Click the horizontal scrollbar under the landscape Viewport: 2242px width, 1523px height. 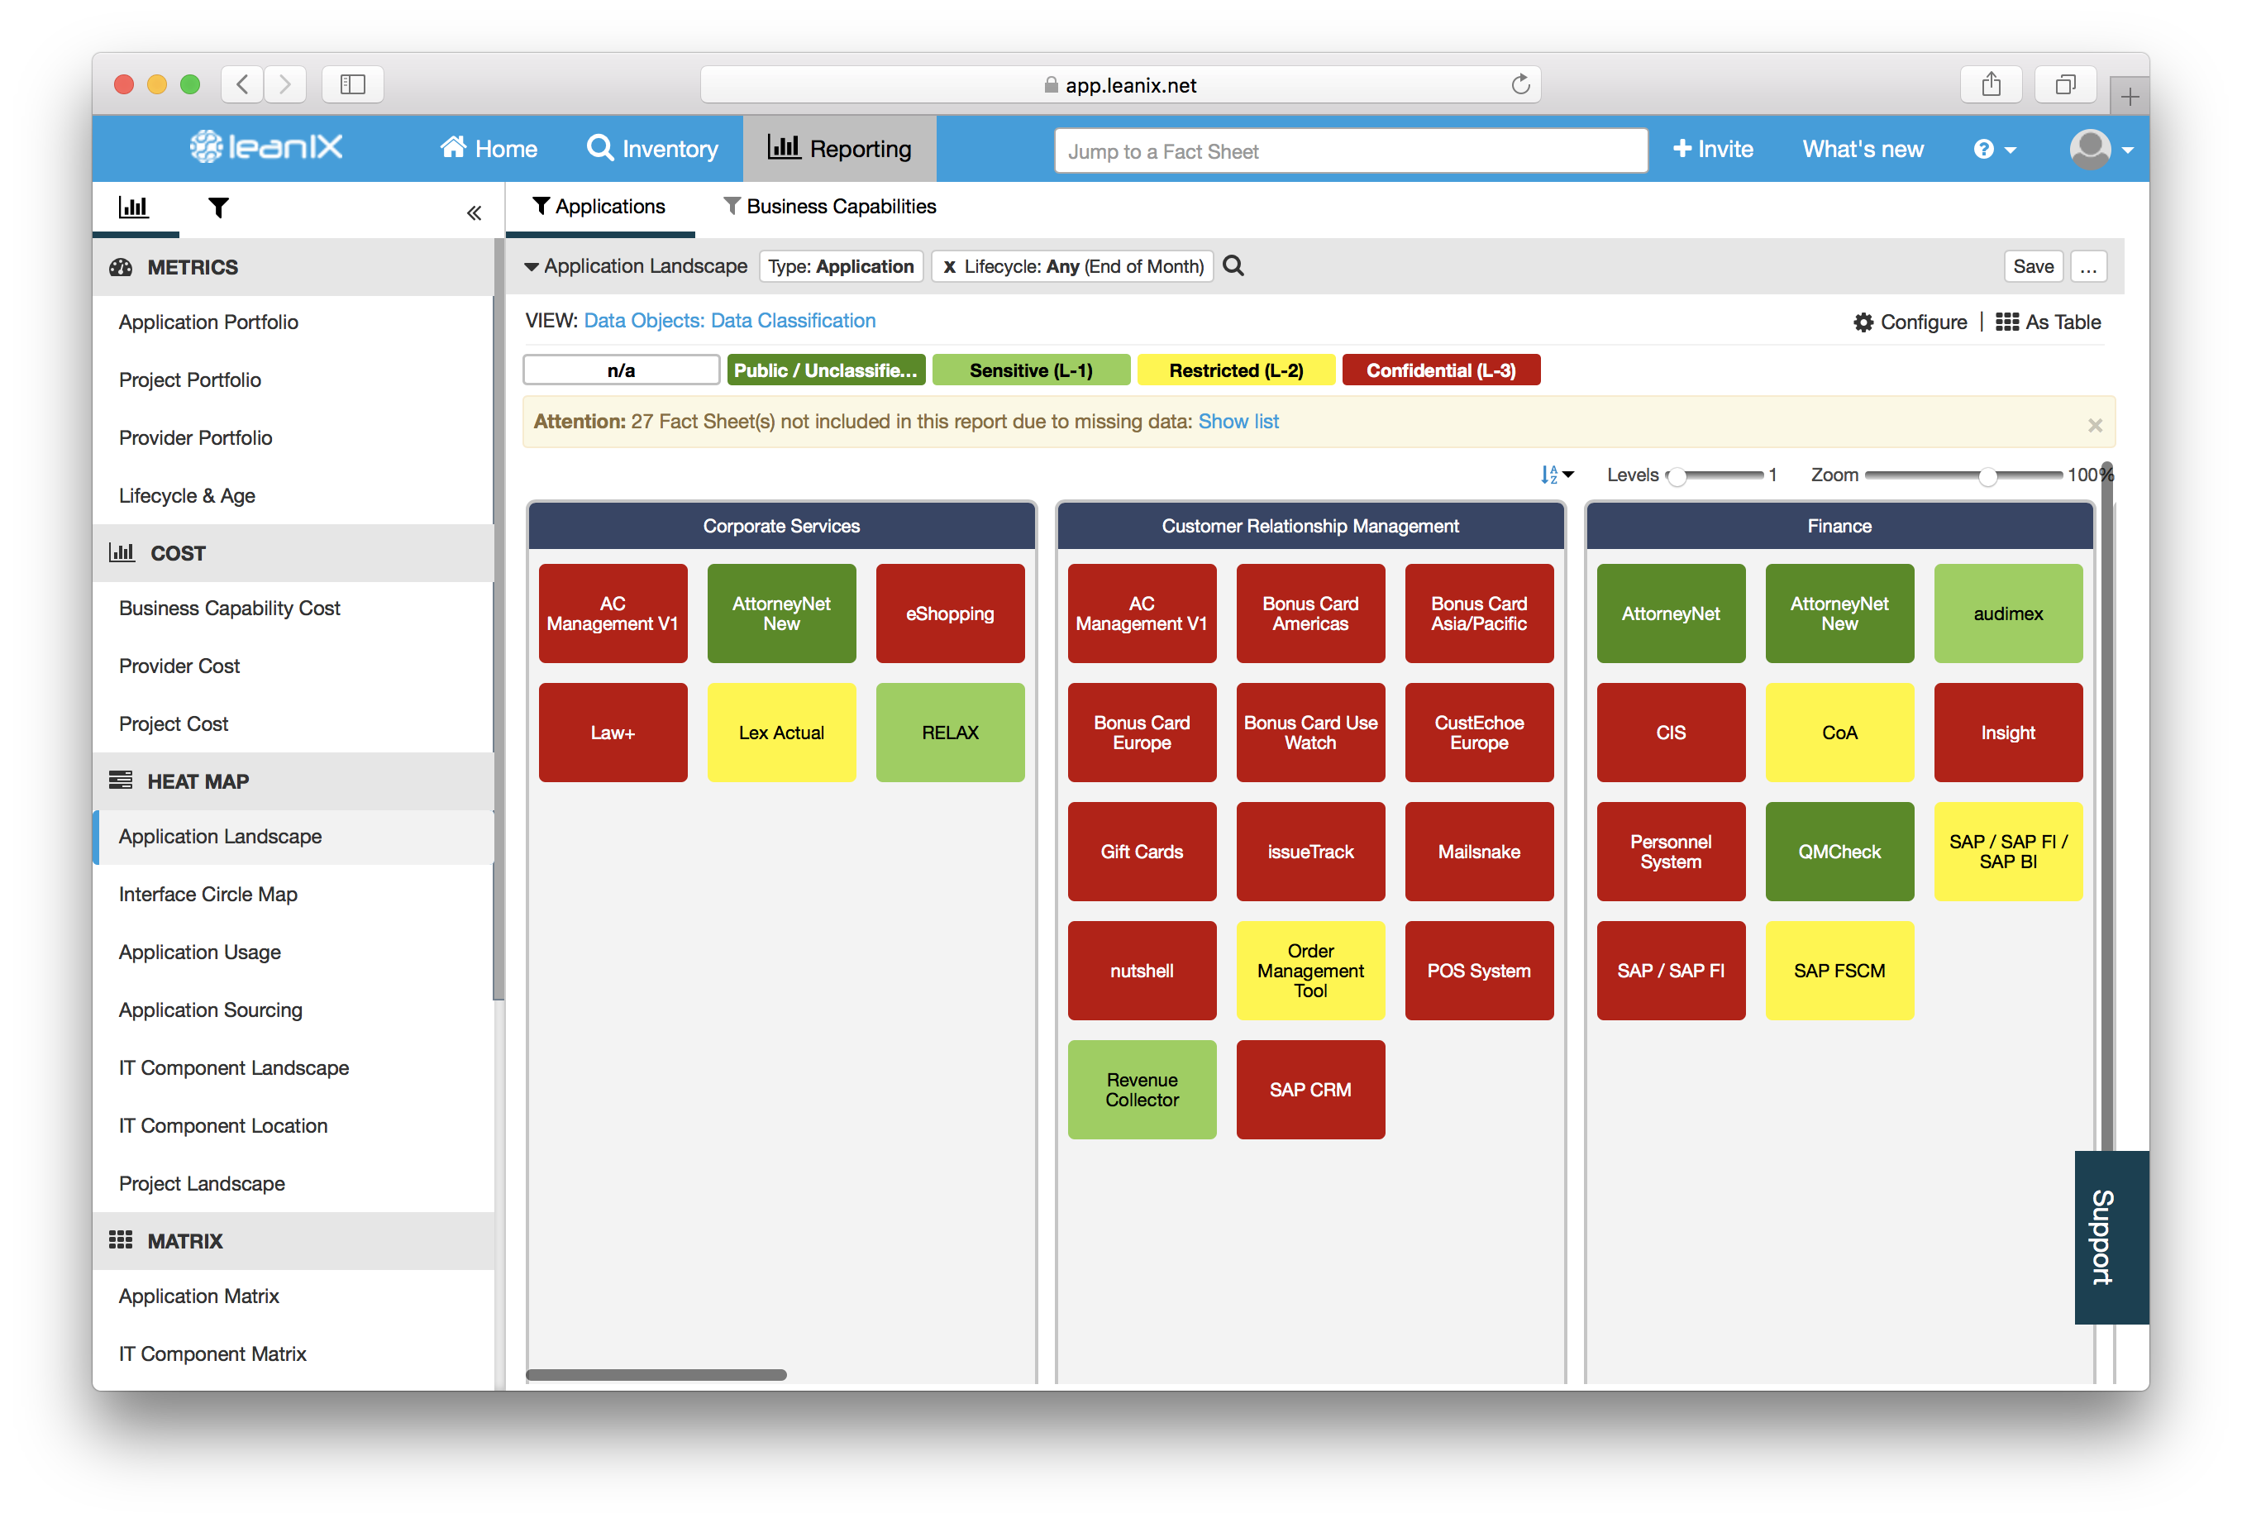coord(656,1374)
